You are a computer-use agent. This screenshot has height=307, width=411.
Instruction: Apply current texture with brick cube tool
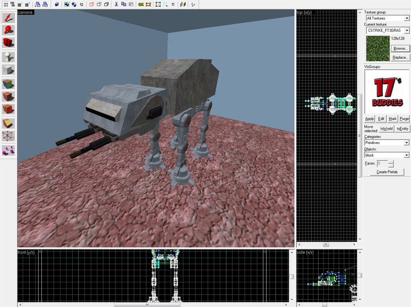pyautogui.click(x=8, y=96)
